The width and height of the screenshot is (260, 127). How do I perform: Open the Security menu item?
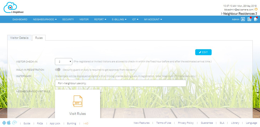(x=68, y=20)
